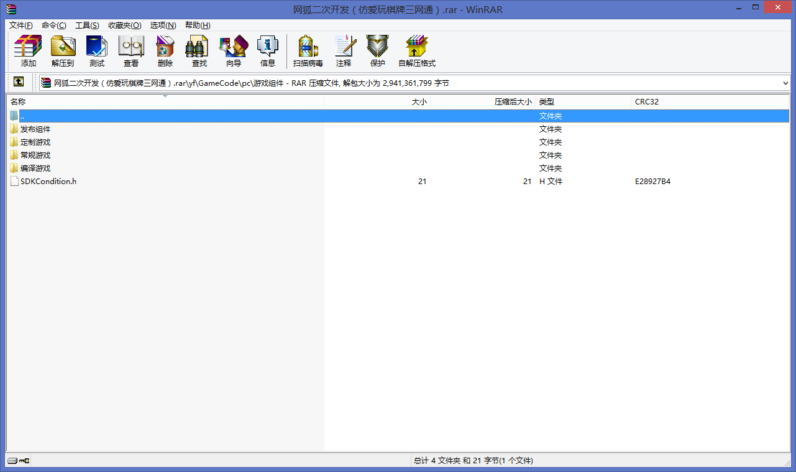Run the 测试 (Test) archive tool
This screenshot has height=472, width=796.
pos(97,51)
